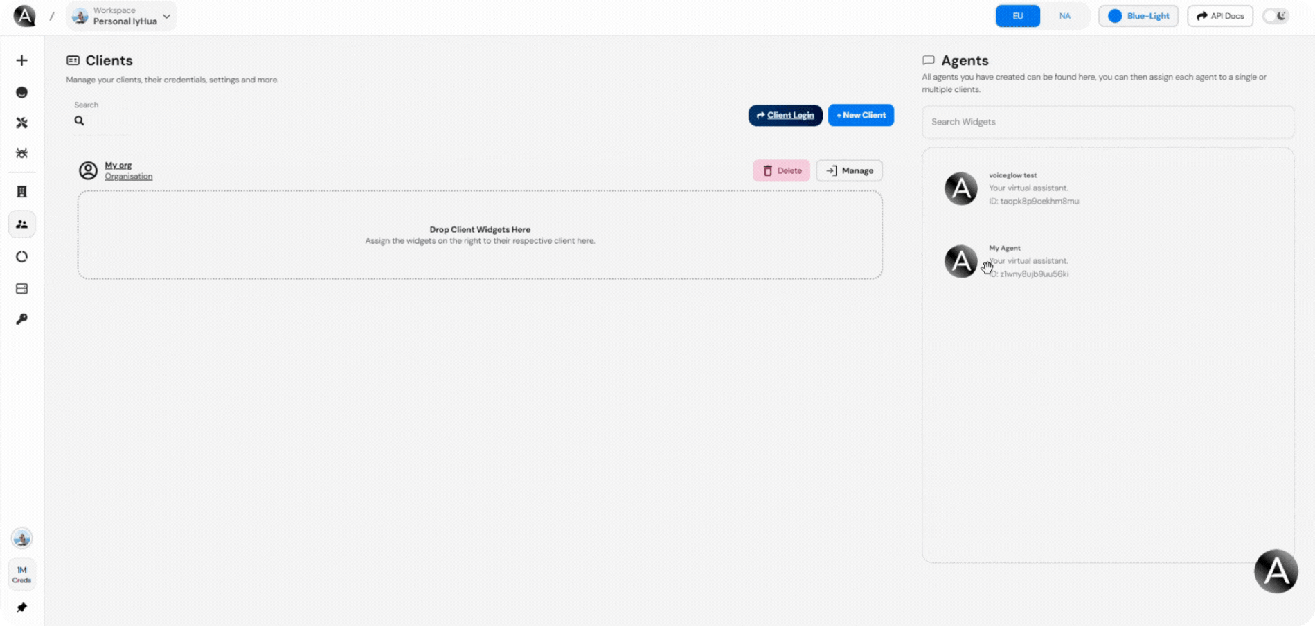Select the create new agent plus icon
The image size is (1315, 626).
(x=21, y=60)
